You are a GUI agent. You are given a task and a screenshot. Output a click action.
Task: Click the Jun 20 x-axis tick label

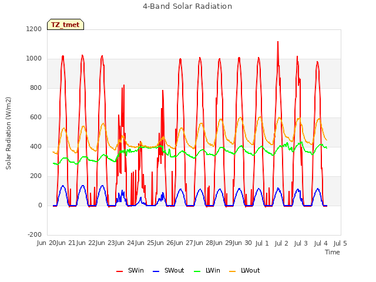(x=47, y=243)
